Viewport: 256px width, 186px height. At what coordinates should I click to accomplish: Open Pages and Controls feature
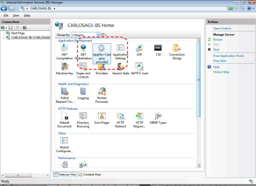[x=83, y=70]
